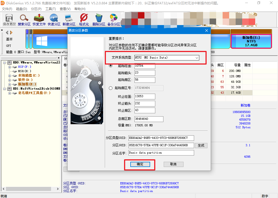Click the end head field 232
Viewport: 278px width, 198px height.
145,103
